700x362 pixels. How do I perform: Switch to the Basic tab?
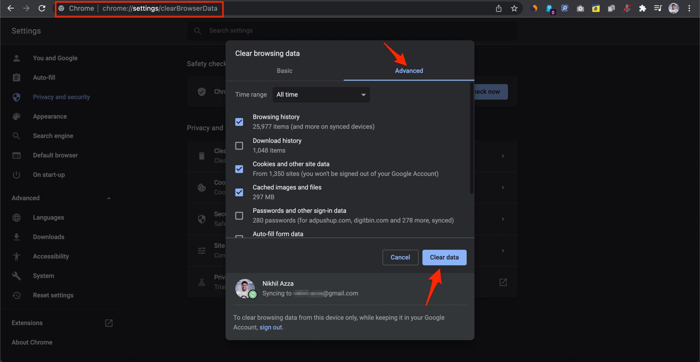click(x=284, y=71)
